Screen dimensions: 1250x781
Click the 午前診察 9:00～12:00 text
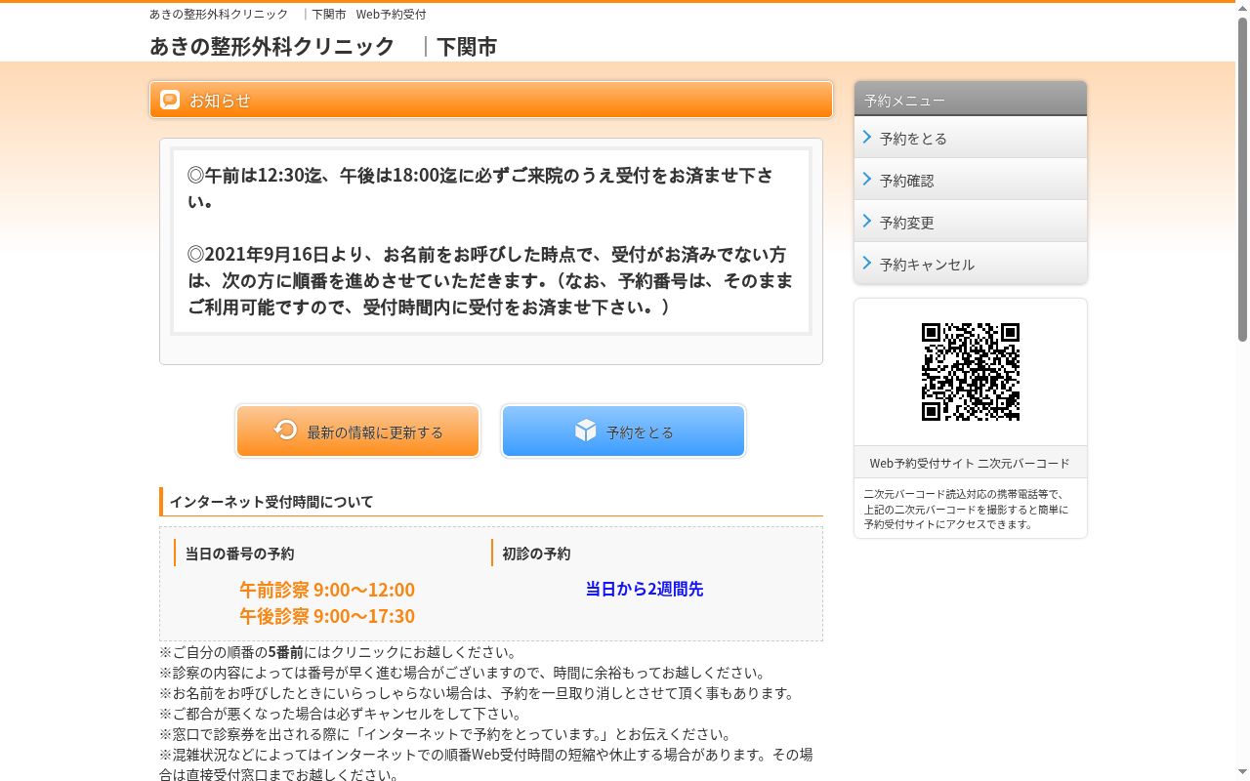[327, 590]
